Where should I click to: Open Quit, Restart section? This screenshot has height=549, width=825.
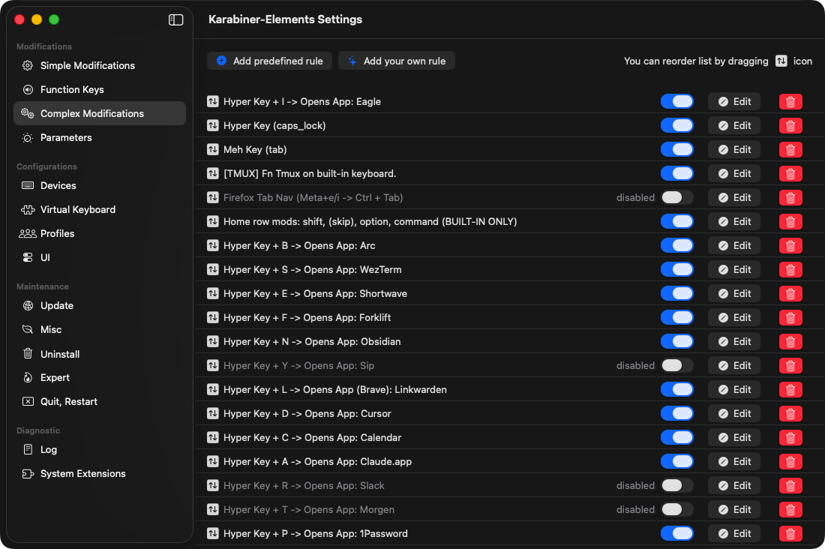(x=100, y=401)
